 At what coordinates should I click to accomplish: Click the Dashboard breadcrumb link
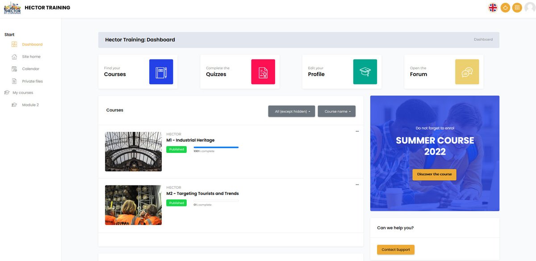[x=483, y=39]
